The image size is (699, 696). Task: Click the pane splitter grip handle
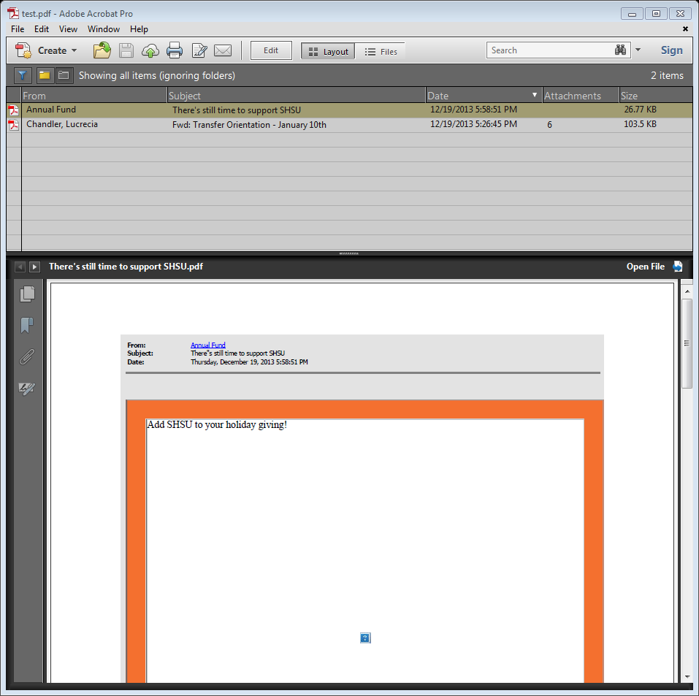pyautogui.click(x=349, y=253)
